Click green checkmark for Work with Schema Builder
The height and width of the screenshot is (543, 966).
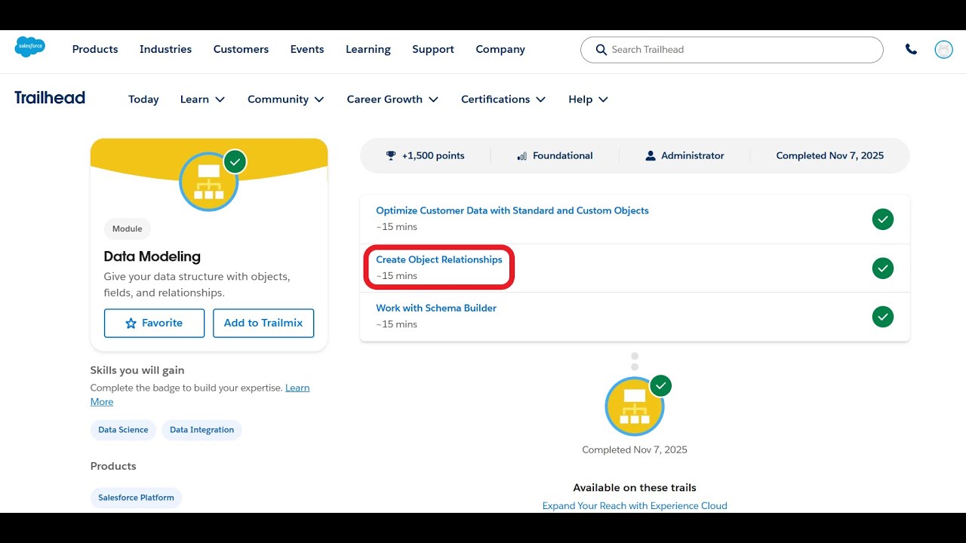pos(883,317)
